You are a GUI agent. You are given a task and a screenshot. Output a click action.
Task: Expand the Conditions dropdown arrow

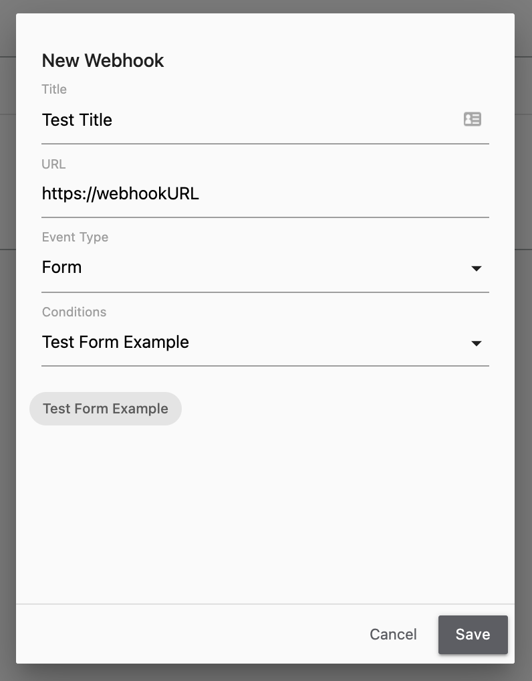pos(476,344)
